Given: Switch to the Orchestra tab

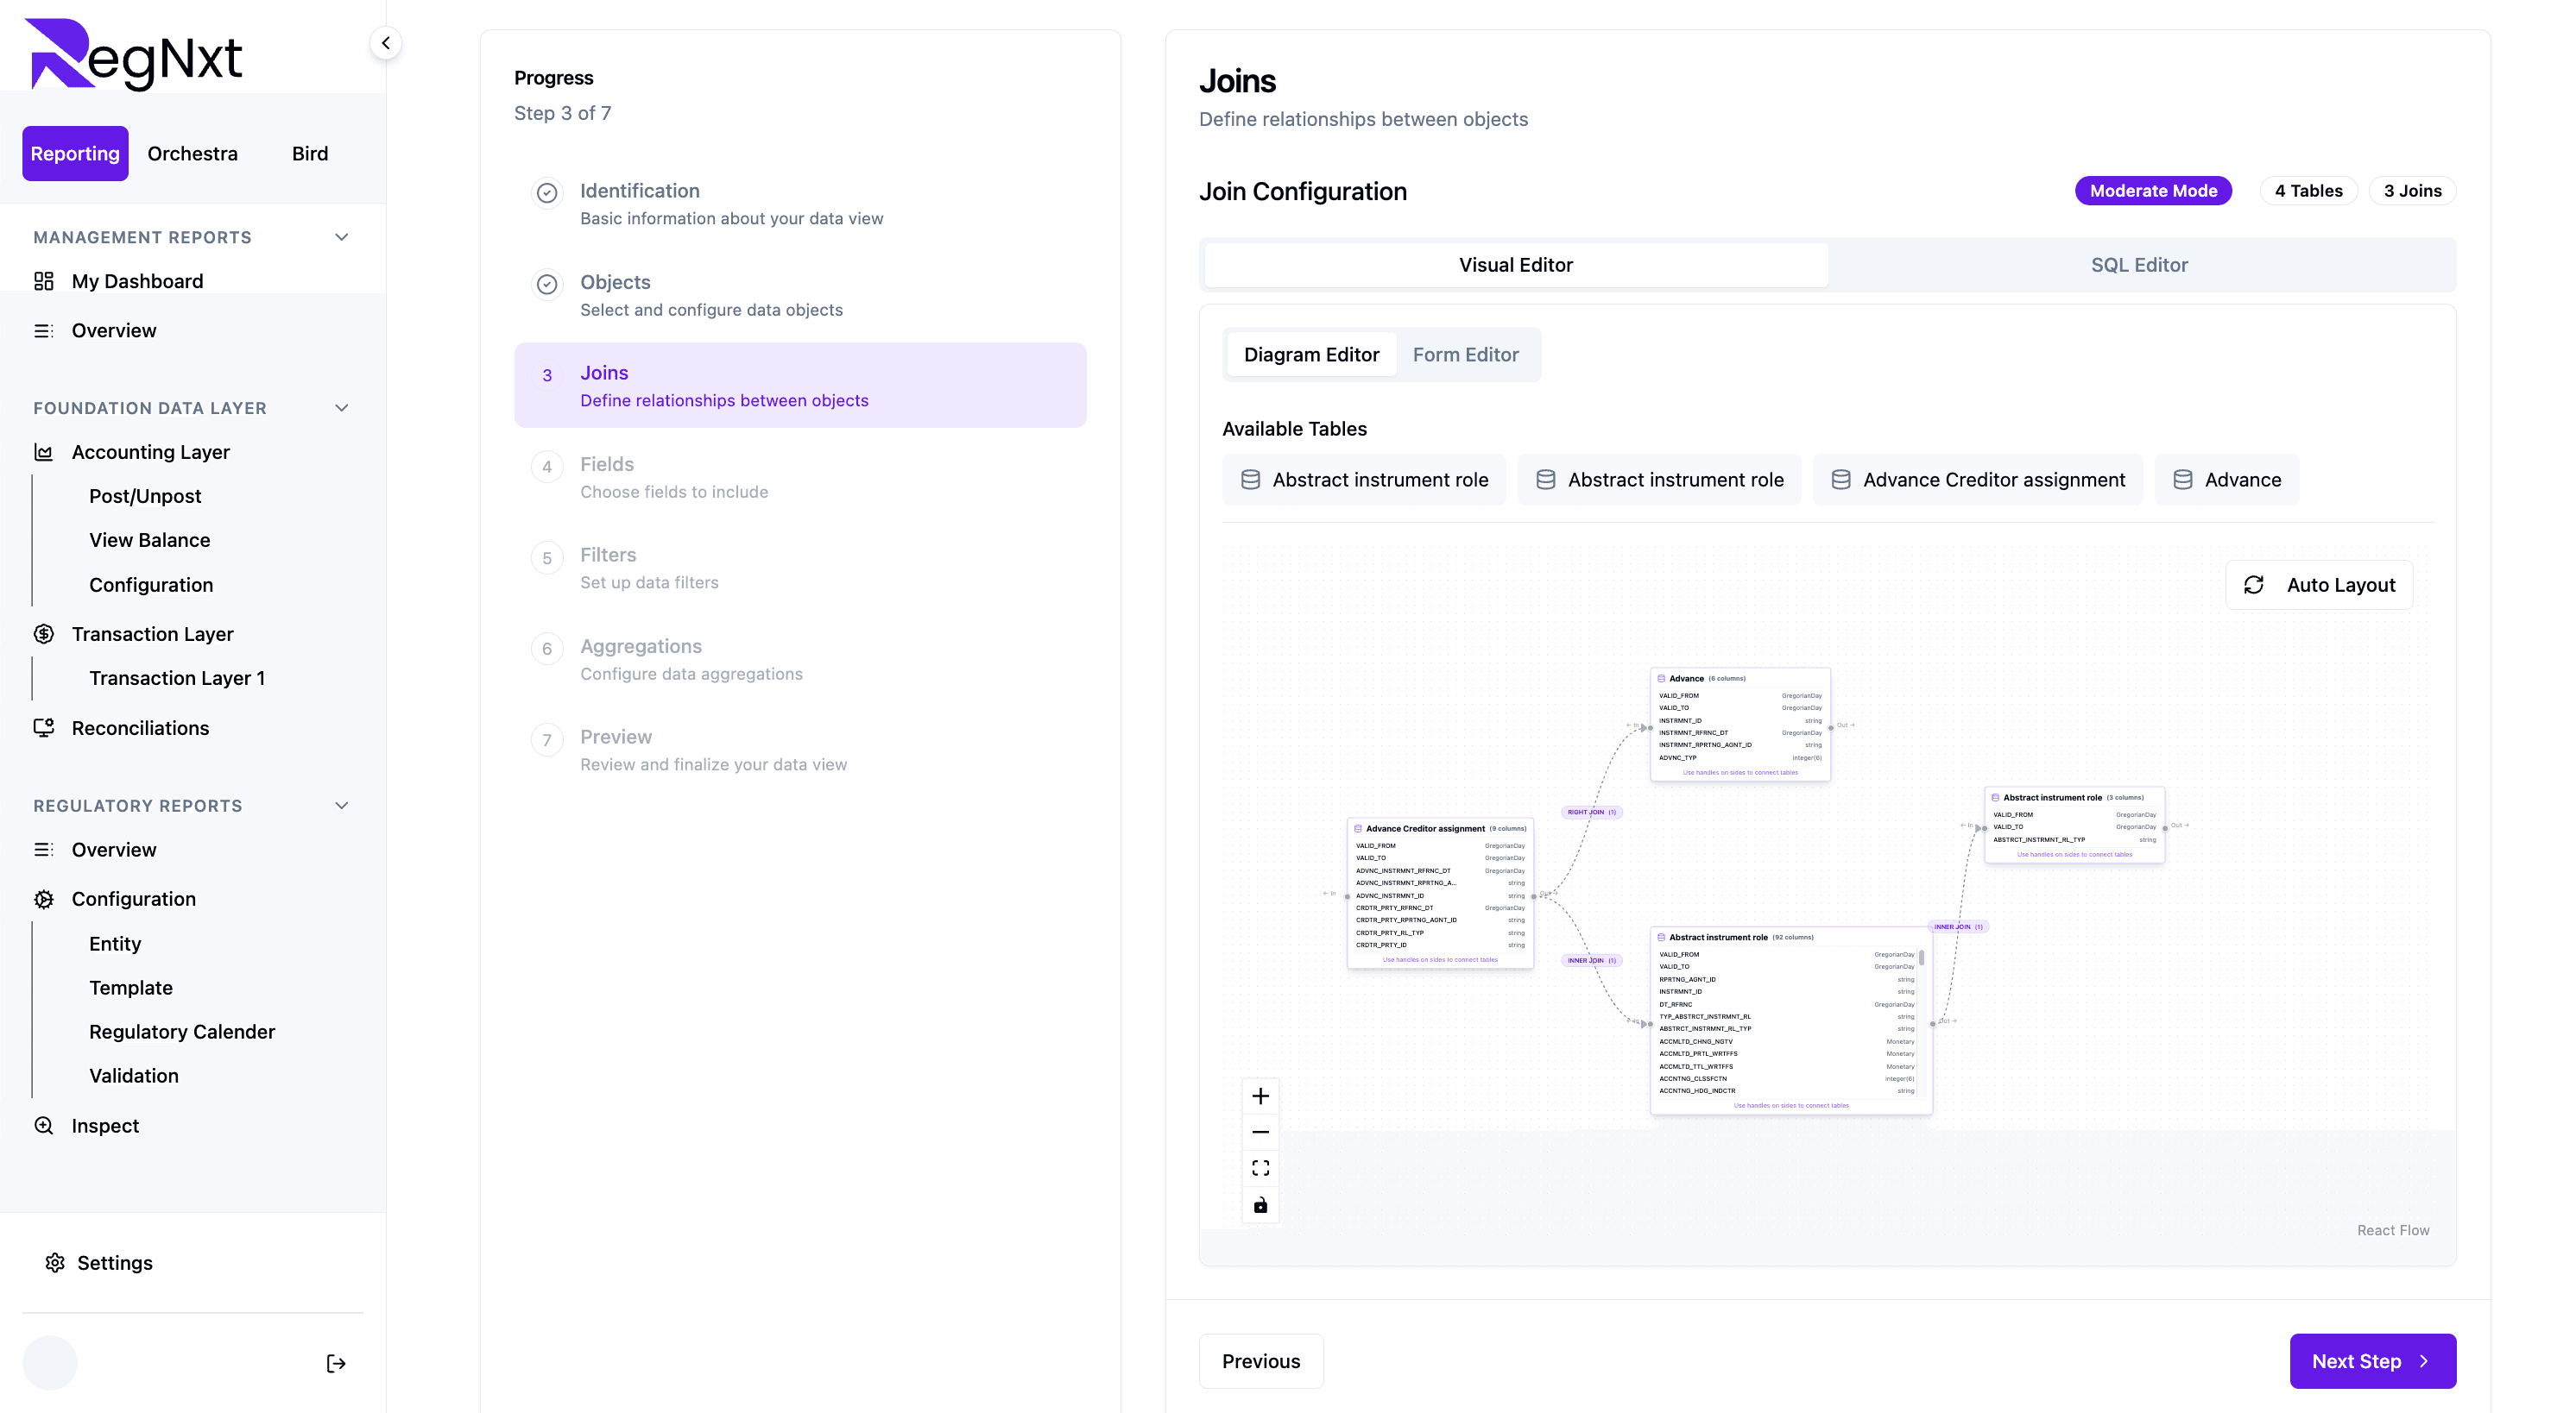Looking at the screenshot, I should pos(193,153).
